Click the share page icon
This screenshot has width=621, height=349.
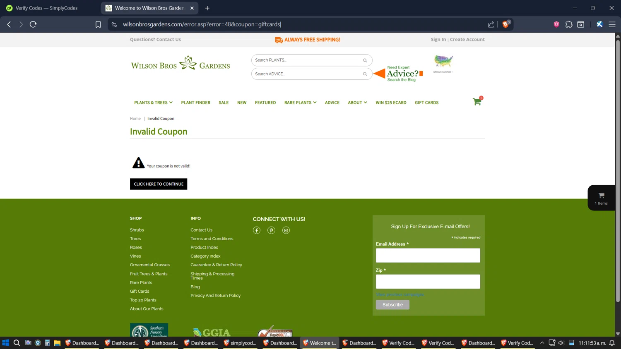coord(491,24)
